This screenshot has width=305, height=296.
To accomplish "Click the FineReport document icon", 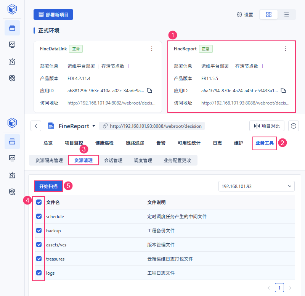I will [x=51, y=126].
